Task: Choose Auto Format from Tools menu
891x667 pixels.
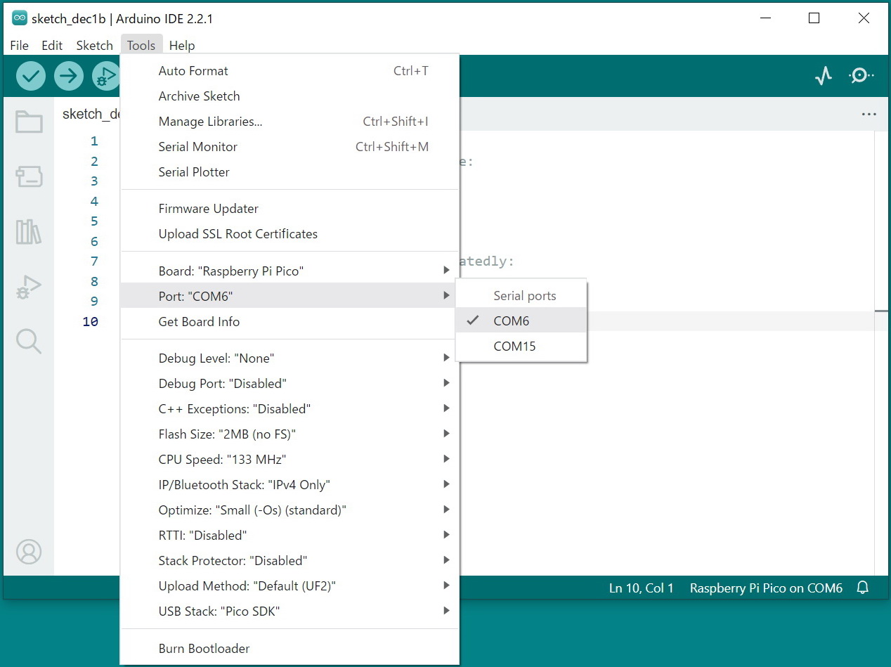Action: click(x=290, y=70)
